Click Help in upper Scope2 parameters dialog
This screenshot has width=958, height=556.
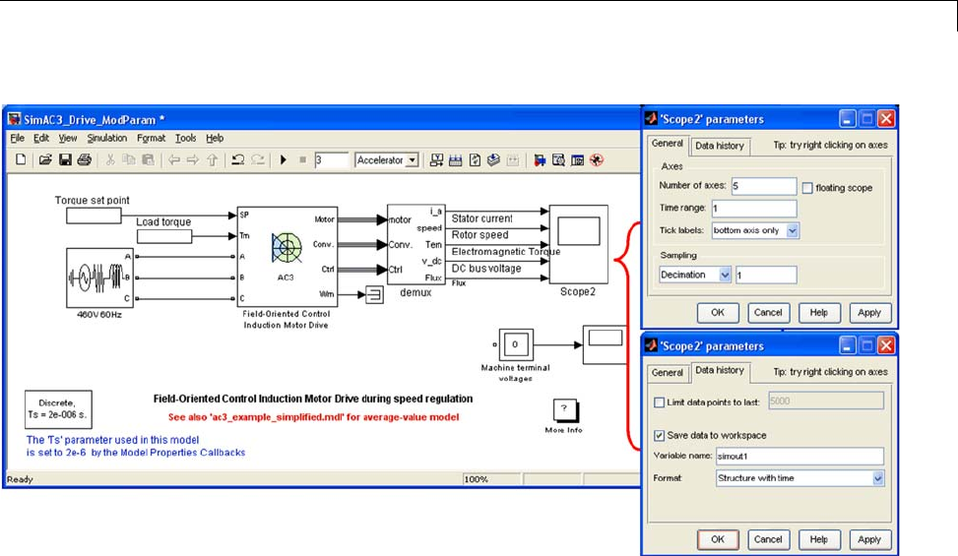point(819,313)
